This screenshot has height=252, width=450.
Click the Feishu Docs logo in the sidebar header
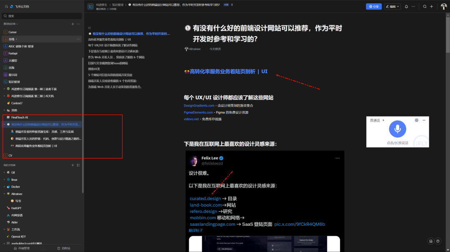pyautogui.click(x=12, y=6)
